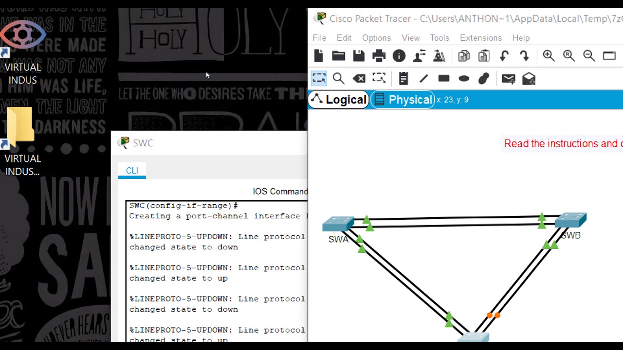This screenshot has height=350, width=623.
Task: Open the Help menu
Action: (521, 37)
